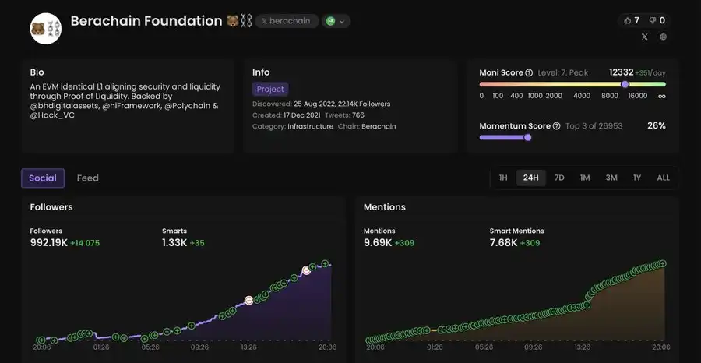Click the Moni Score slider handle

pyautogui.click(x=625, y=84)
